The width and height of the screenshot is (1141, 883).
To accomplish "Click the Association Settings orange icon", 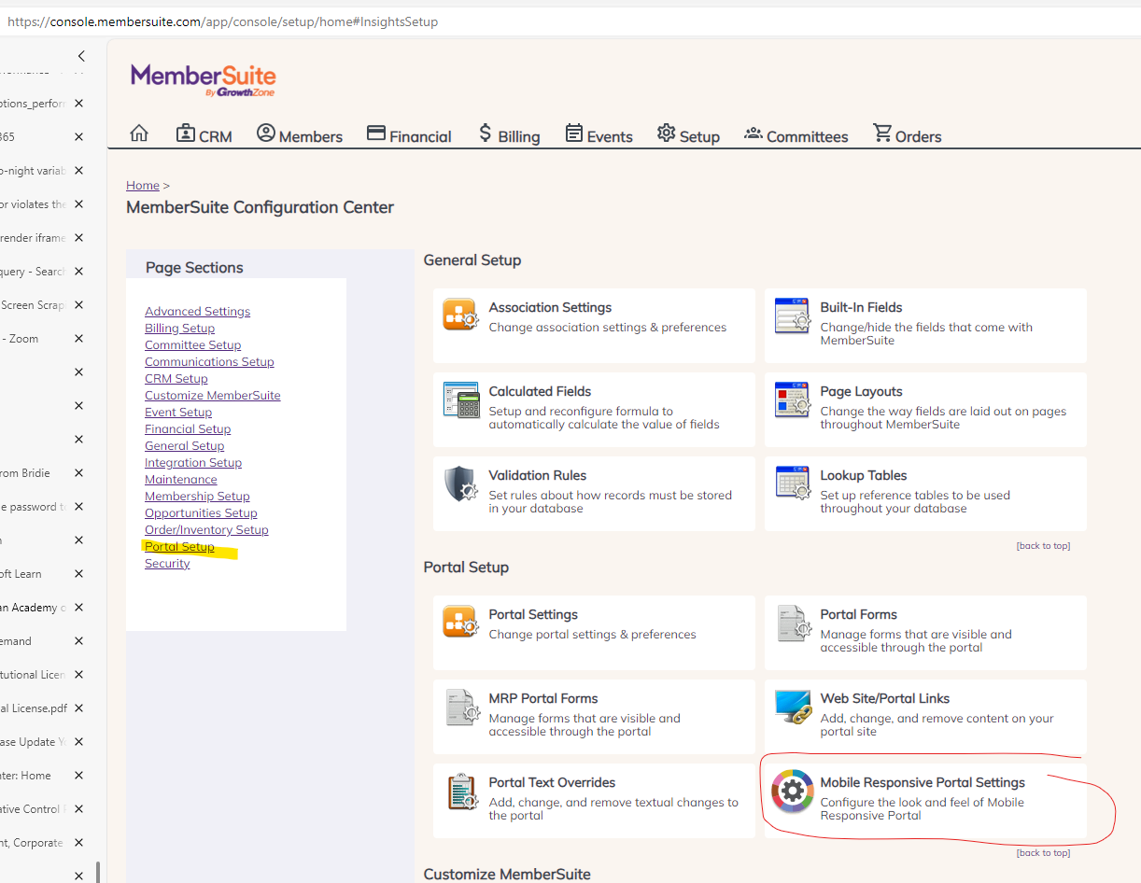I will pyautogui.click(x=460, y=315).
